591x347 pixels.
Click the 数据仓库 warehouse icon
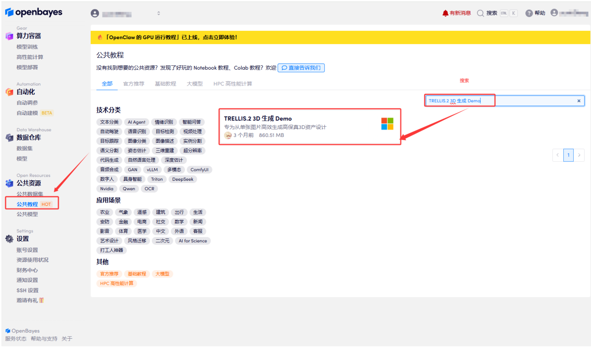coord(9,138)
